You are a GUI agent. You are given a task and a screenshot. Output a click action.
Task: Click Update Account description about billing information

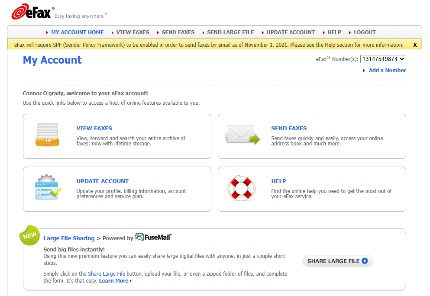131,194
